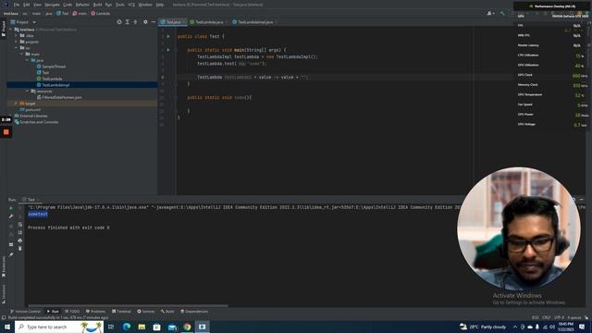This screenshot has width=592, height=333.
Task: Click the layout icon in Run panel left strip
Action: pos(11,244)
